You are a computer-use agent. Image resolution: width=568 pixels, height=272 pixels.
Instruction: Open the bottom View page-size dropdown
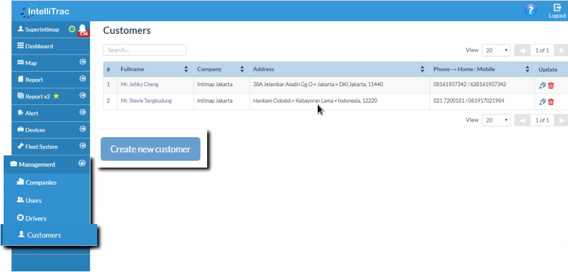[x=496, y=120]
